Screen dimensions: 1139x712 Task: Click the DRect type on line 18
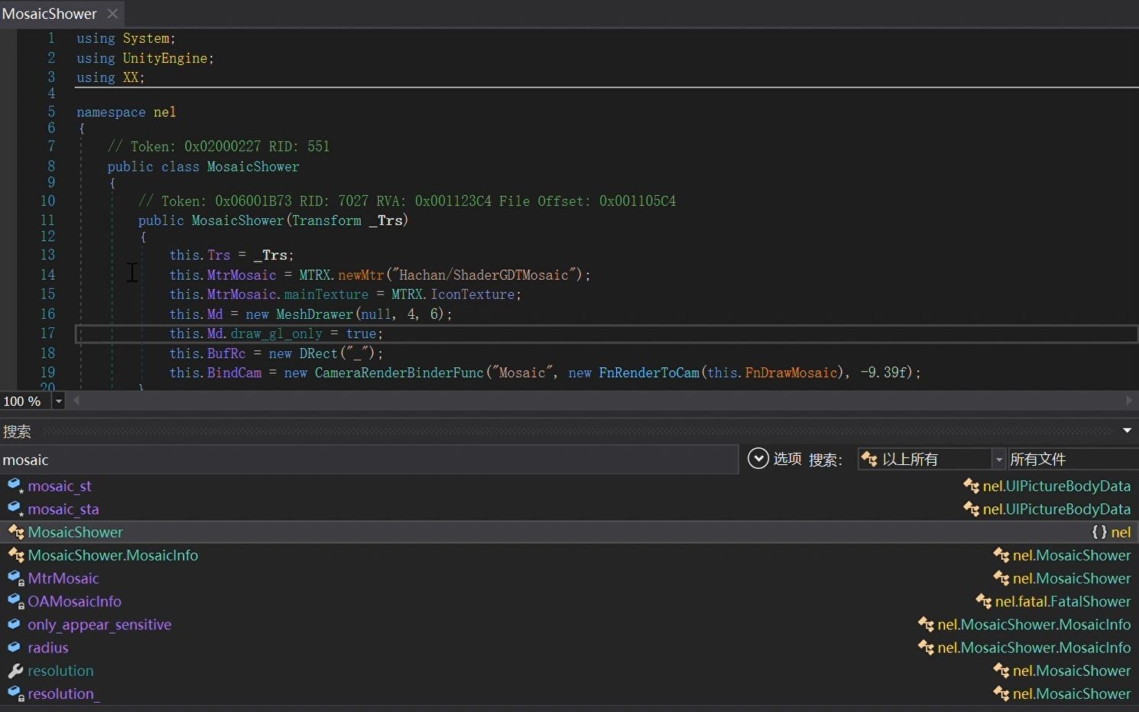tap(318, 353)
